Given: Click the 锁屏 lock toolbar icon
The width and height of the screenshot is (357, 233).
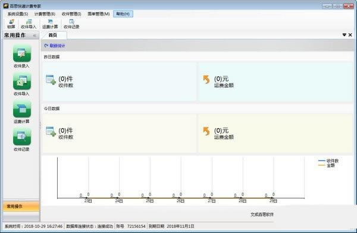Looking at the screenshot, I should point(11,24).
